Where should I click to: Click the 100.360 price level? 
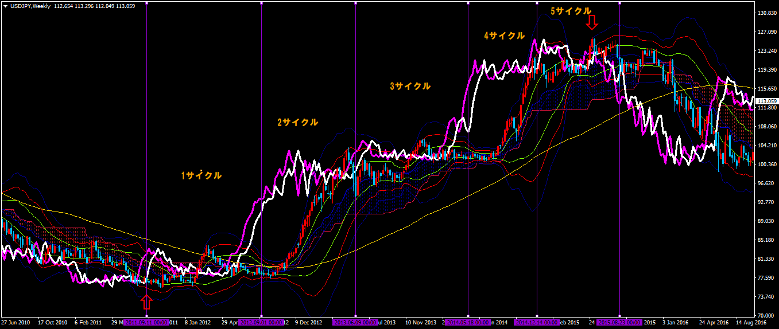(x=766, y=164)
